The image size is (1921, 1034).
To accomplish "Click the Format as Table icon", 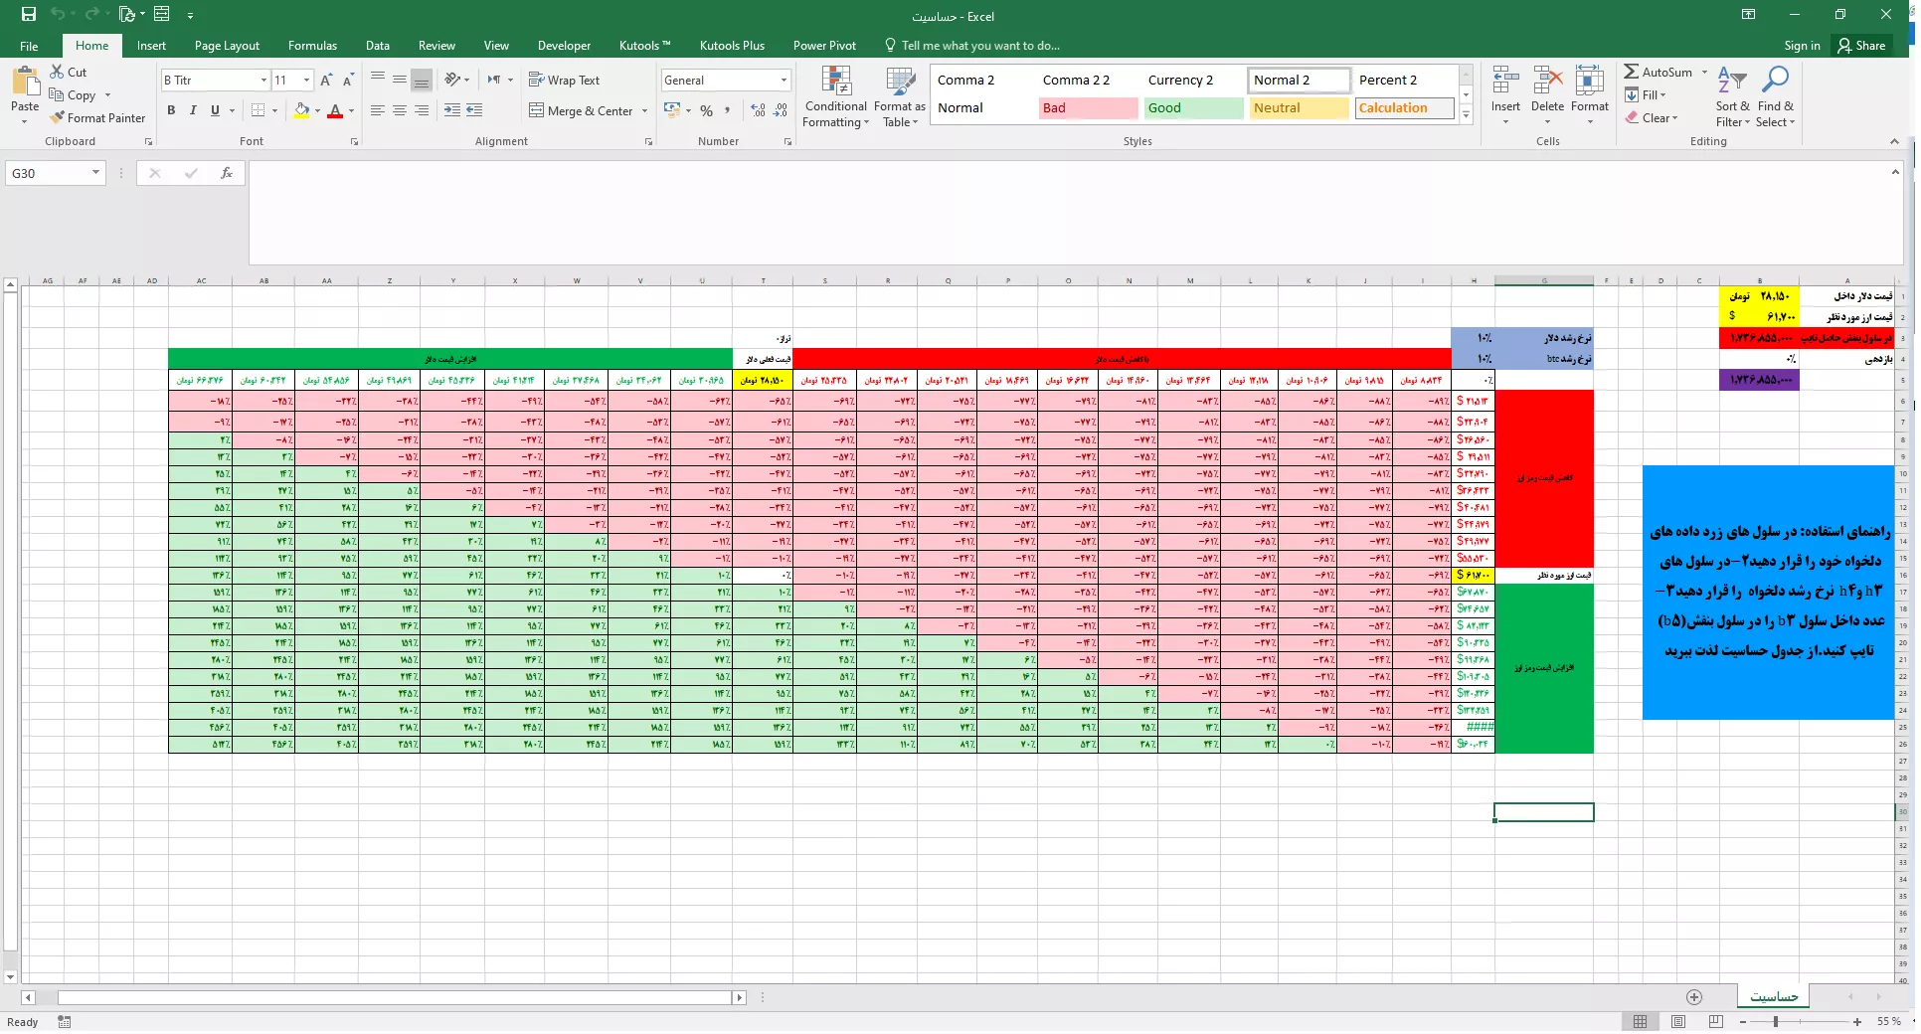I will (899, 97).
